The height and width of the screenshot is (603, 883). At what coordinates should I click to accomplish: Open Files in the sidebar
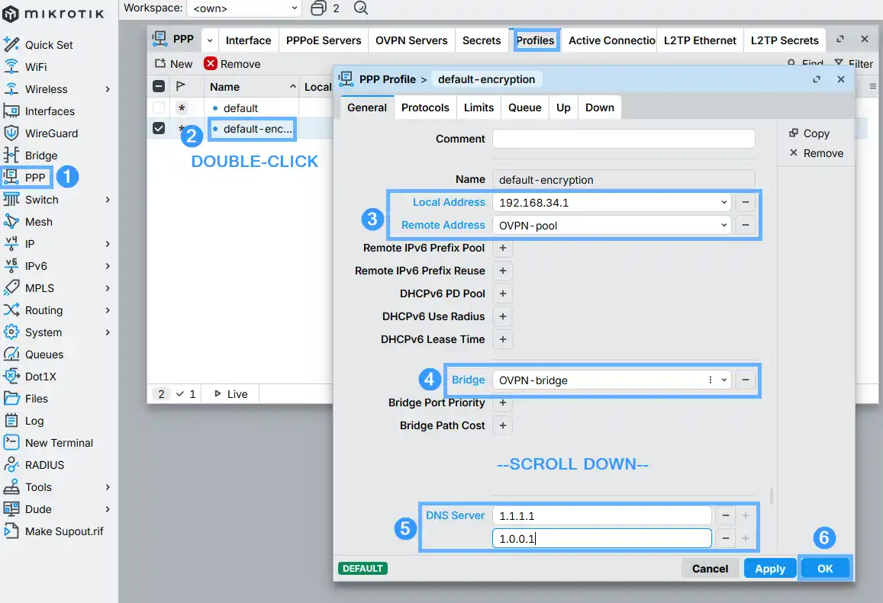[x=36, y=399]
